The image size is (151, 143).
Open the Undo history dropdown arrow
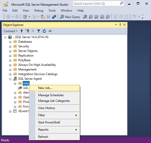point(139,17)
